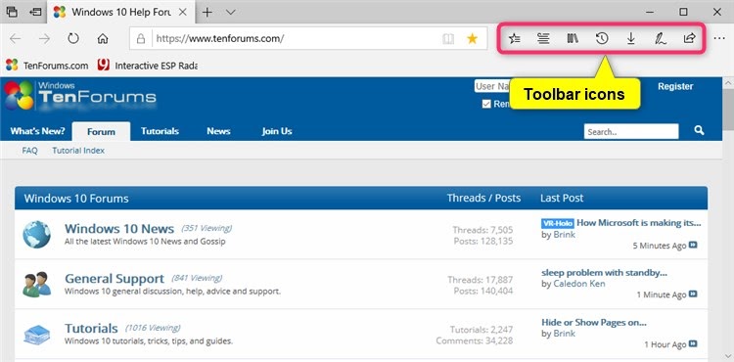Open the TenForums.com favorites bar bookmark

47,66
